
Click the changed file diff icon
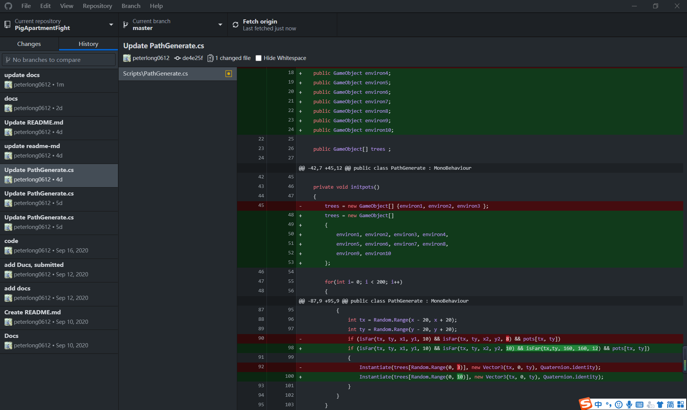coord(210,58)
